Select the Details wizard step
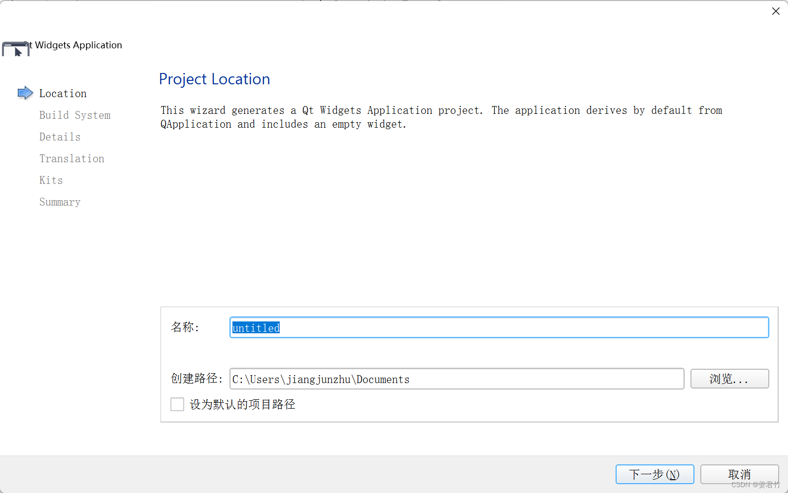 (x=60, y=137)
